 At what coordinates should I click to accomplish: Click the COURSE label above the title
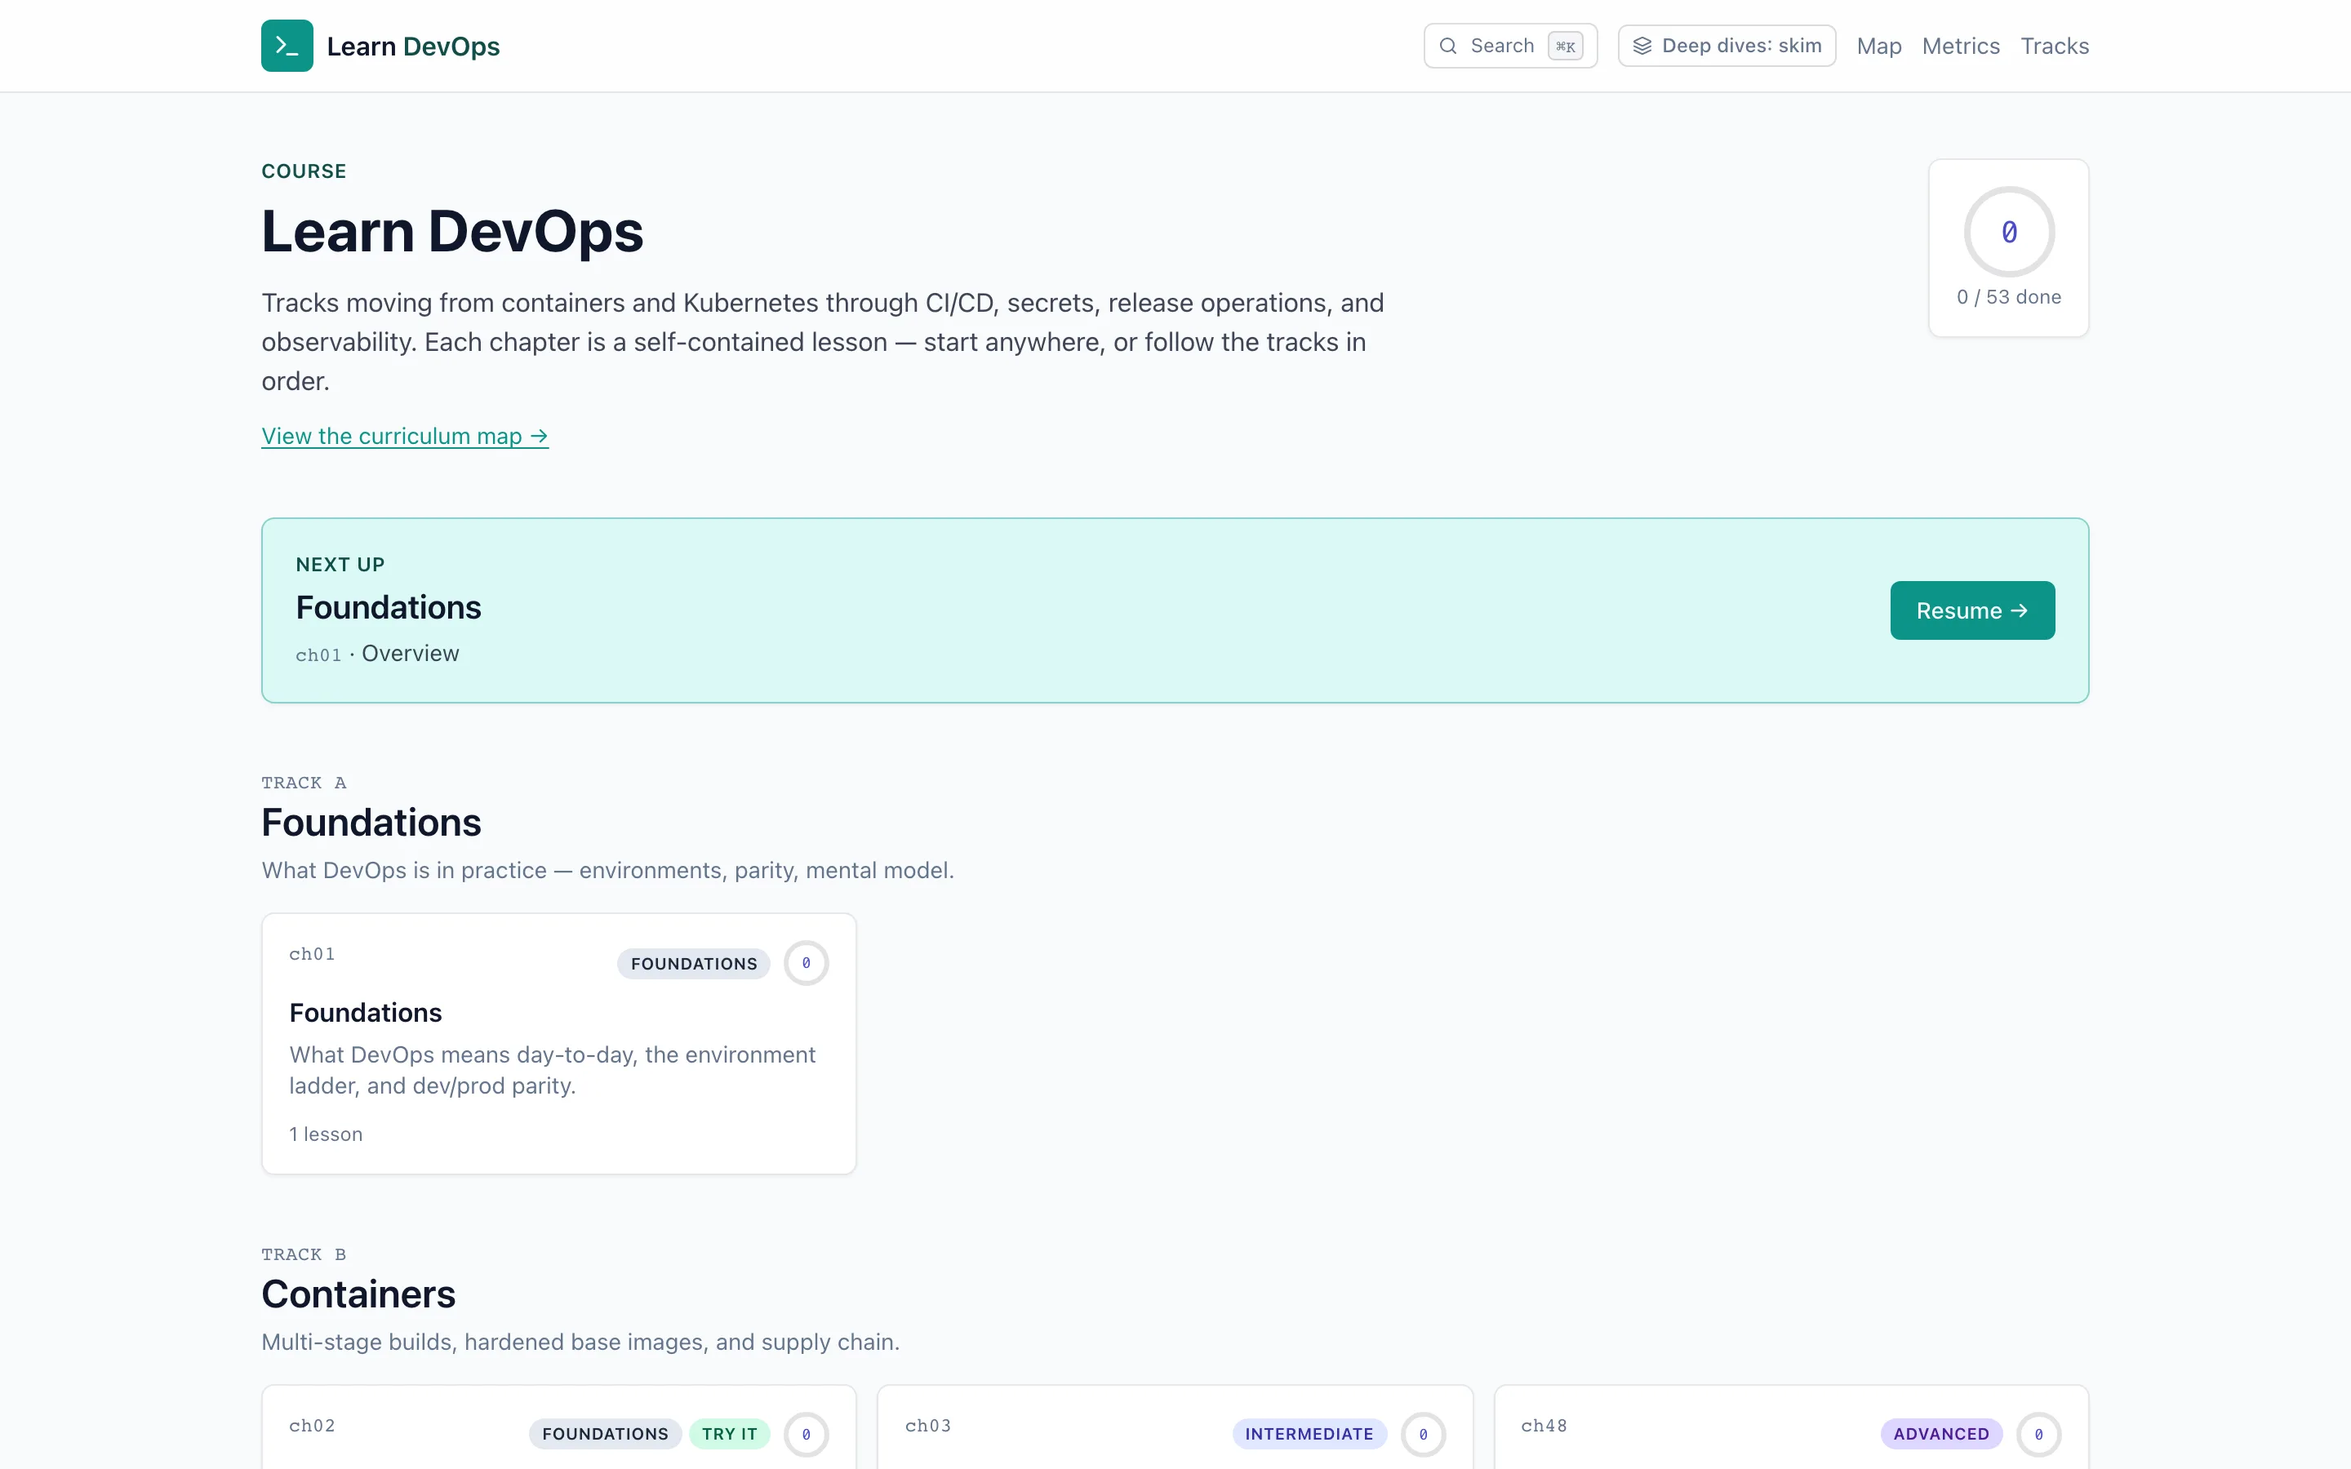[x=304, y=171]
